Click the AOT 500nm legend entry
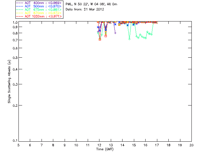The width and height of the screenshot is (197, 157). pyautogui.click(x=39, y=6)
